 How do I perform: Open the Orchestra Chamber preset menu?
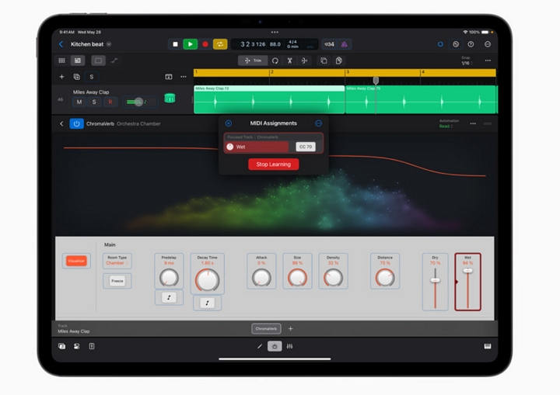point(138,123)
